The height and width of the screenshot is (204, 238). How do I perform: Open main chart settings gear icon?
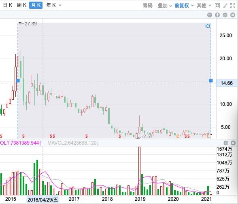tap(225, 15)
